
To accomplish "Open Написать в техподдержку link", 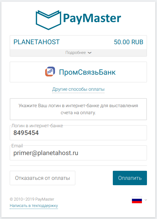I will point(34,206).
